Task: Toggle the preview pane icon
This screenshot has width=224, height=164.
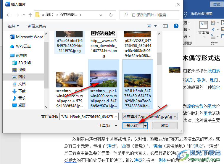Action: coord(165,26)
